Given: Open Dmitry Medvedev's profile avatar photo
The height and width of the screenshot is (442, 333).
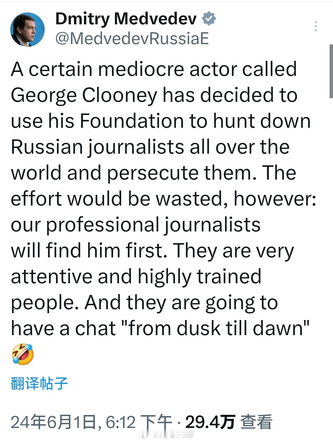Looking at the screenshot, I should tap(27, 30).
